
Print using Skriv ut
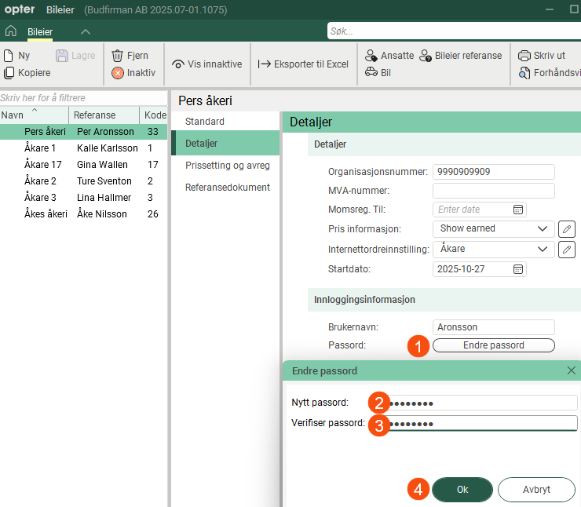542,56
